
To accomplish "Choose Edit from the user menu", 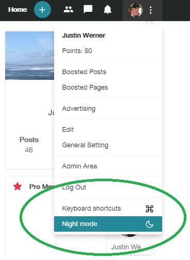I will point(68,130).
